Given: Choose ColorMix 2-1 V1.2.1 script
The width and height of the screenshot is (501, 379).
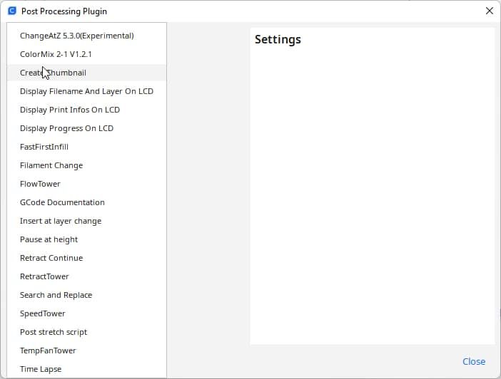Looking at the screenshot, I should tap(56, 54).
